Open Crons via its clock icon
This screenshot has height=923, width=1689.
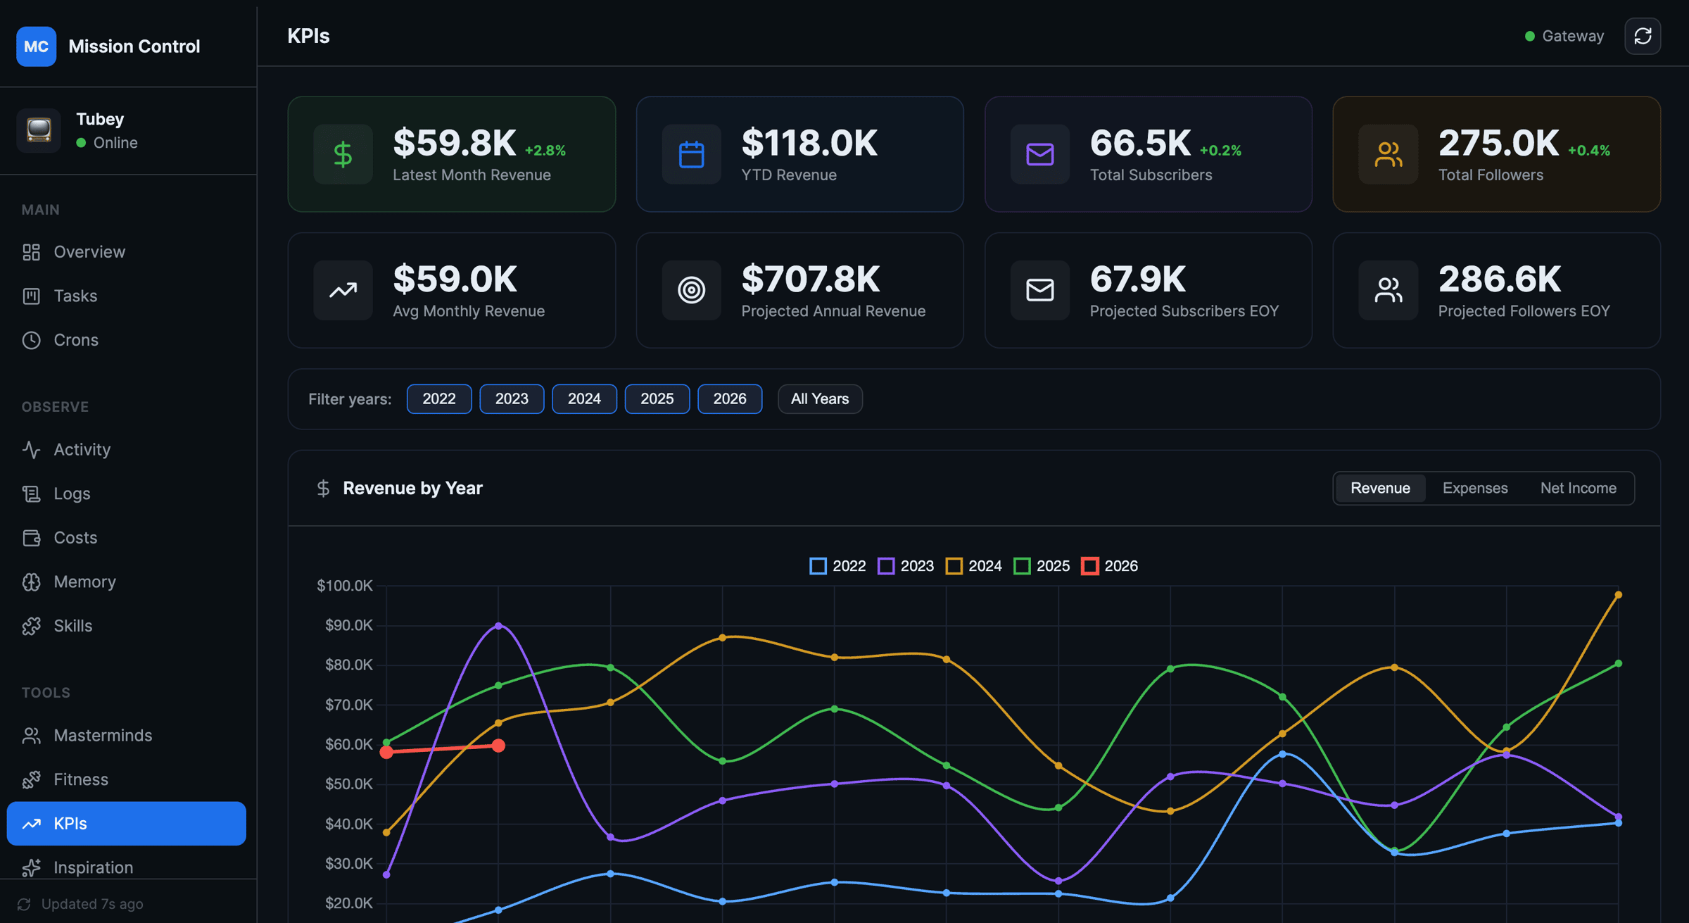pos(31,340)
